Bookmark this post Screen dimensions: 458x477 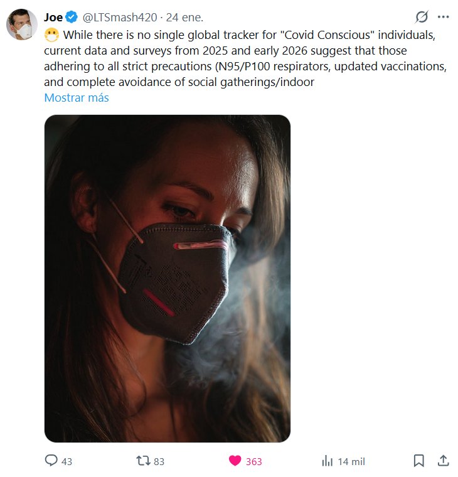(418, 460)
